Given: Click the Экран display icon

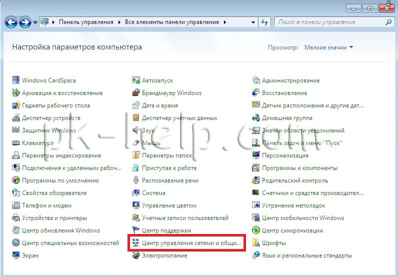Looking at the screenshot, I should (15, 255).
